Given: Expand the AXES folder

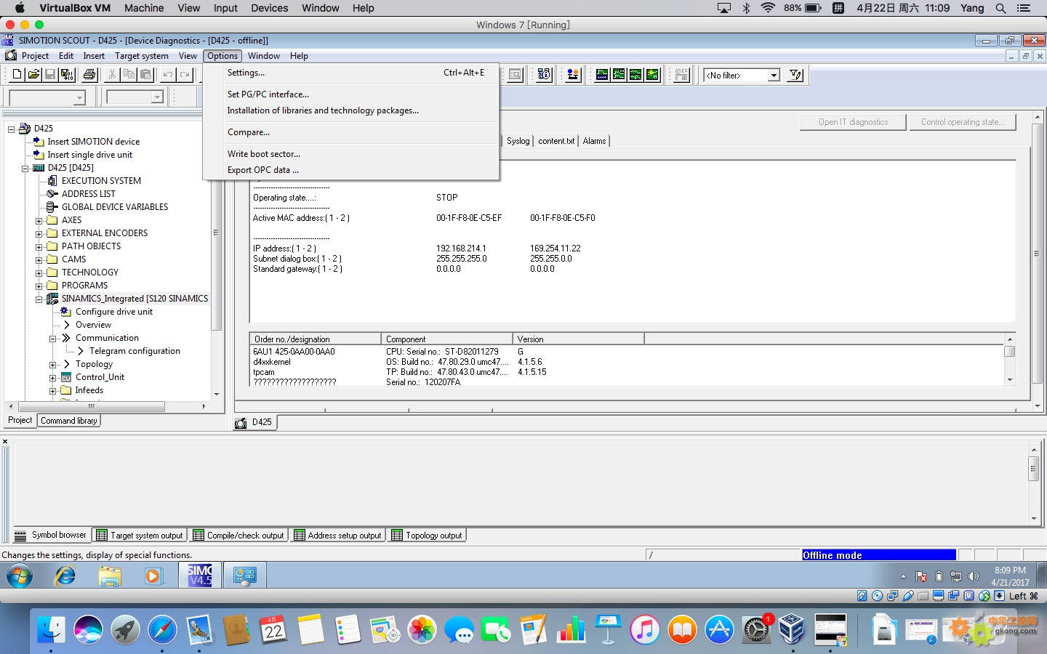Looking at the screenshot, I should pyautogui.click(x=39, y=220).
